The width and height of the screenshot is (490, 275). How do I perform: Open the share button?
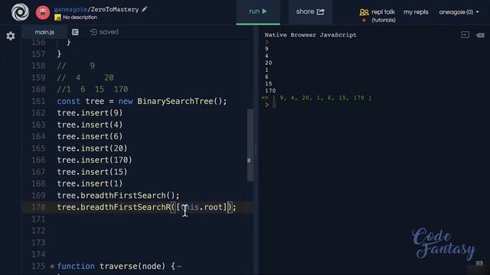pos(310,12)
